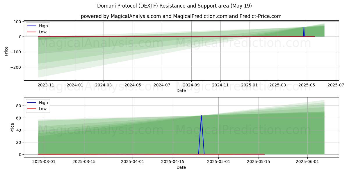This screenshot has width=349, height=174.
Task: Click the '2025-06-01' label on the bottom chart
Action: 307,162
